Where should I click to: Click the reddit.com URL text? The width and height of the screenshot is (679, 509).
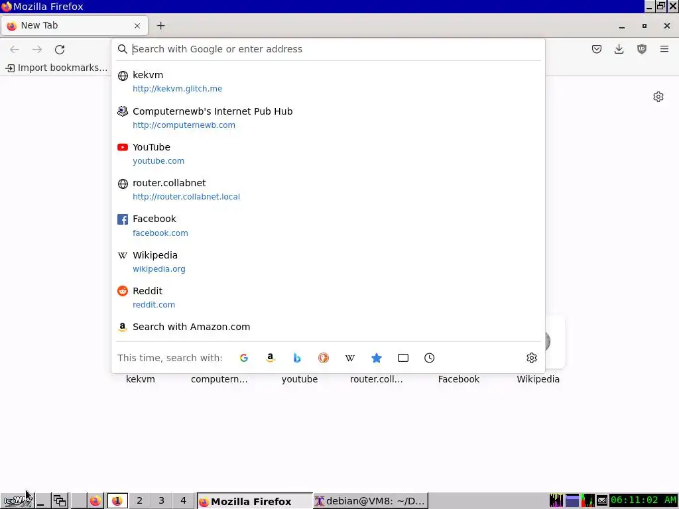154,305
